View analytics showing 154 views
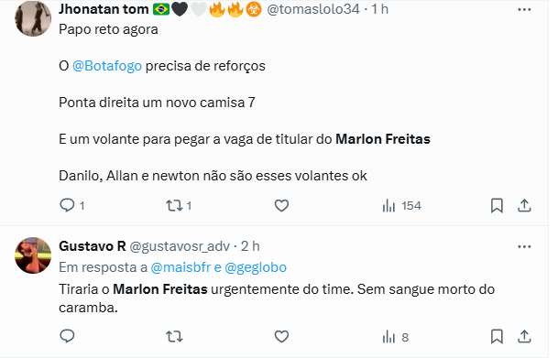This screenshot has width=558, height=358. (x=401, y=205)
